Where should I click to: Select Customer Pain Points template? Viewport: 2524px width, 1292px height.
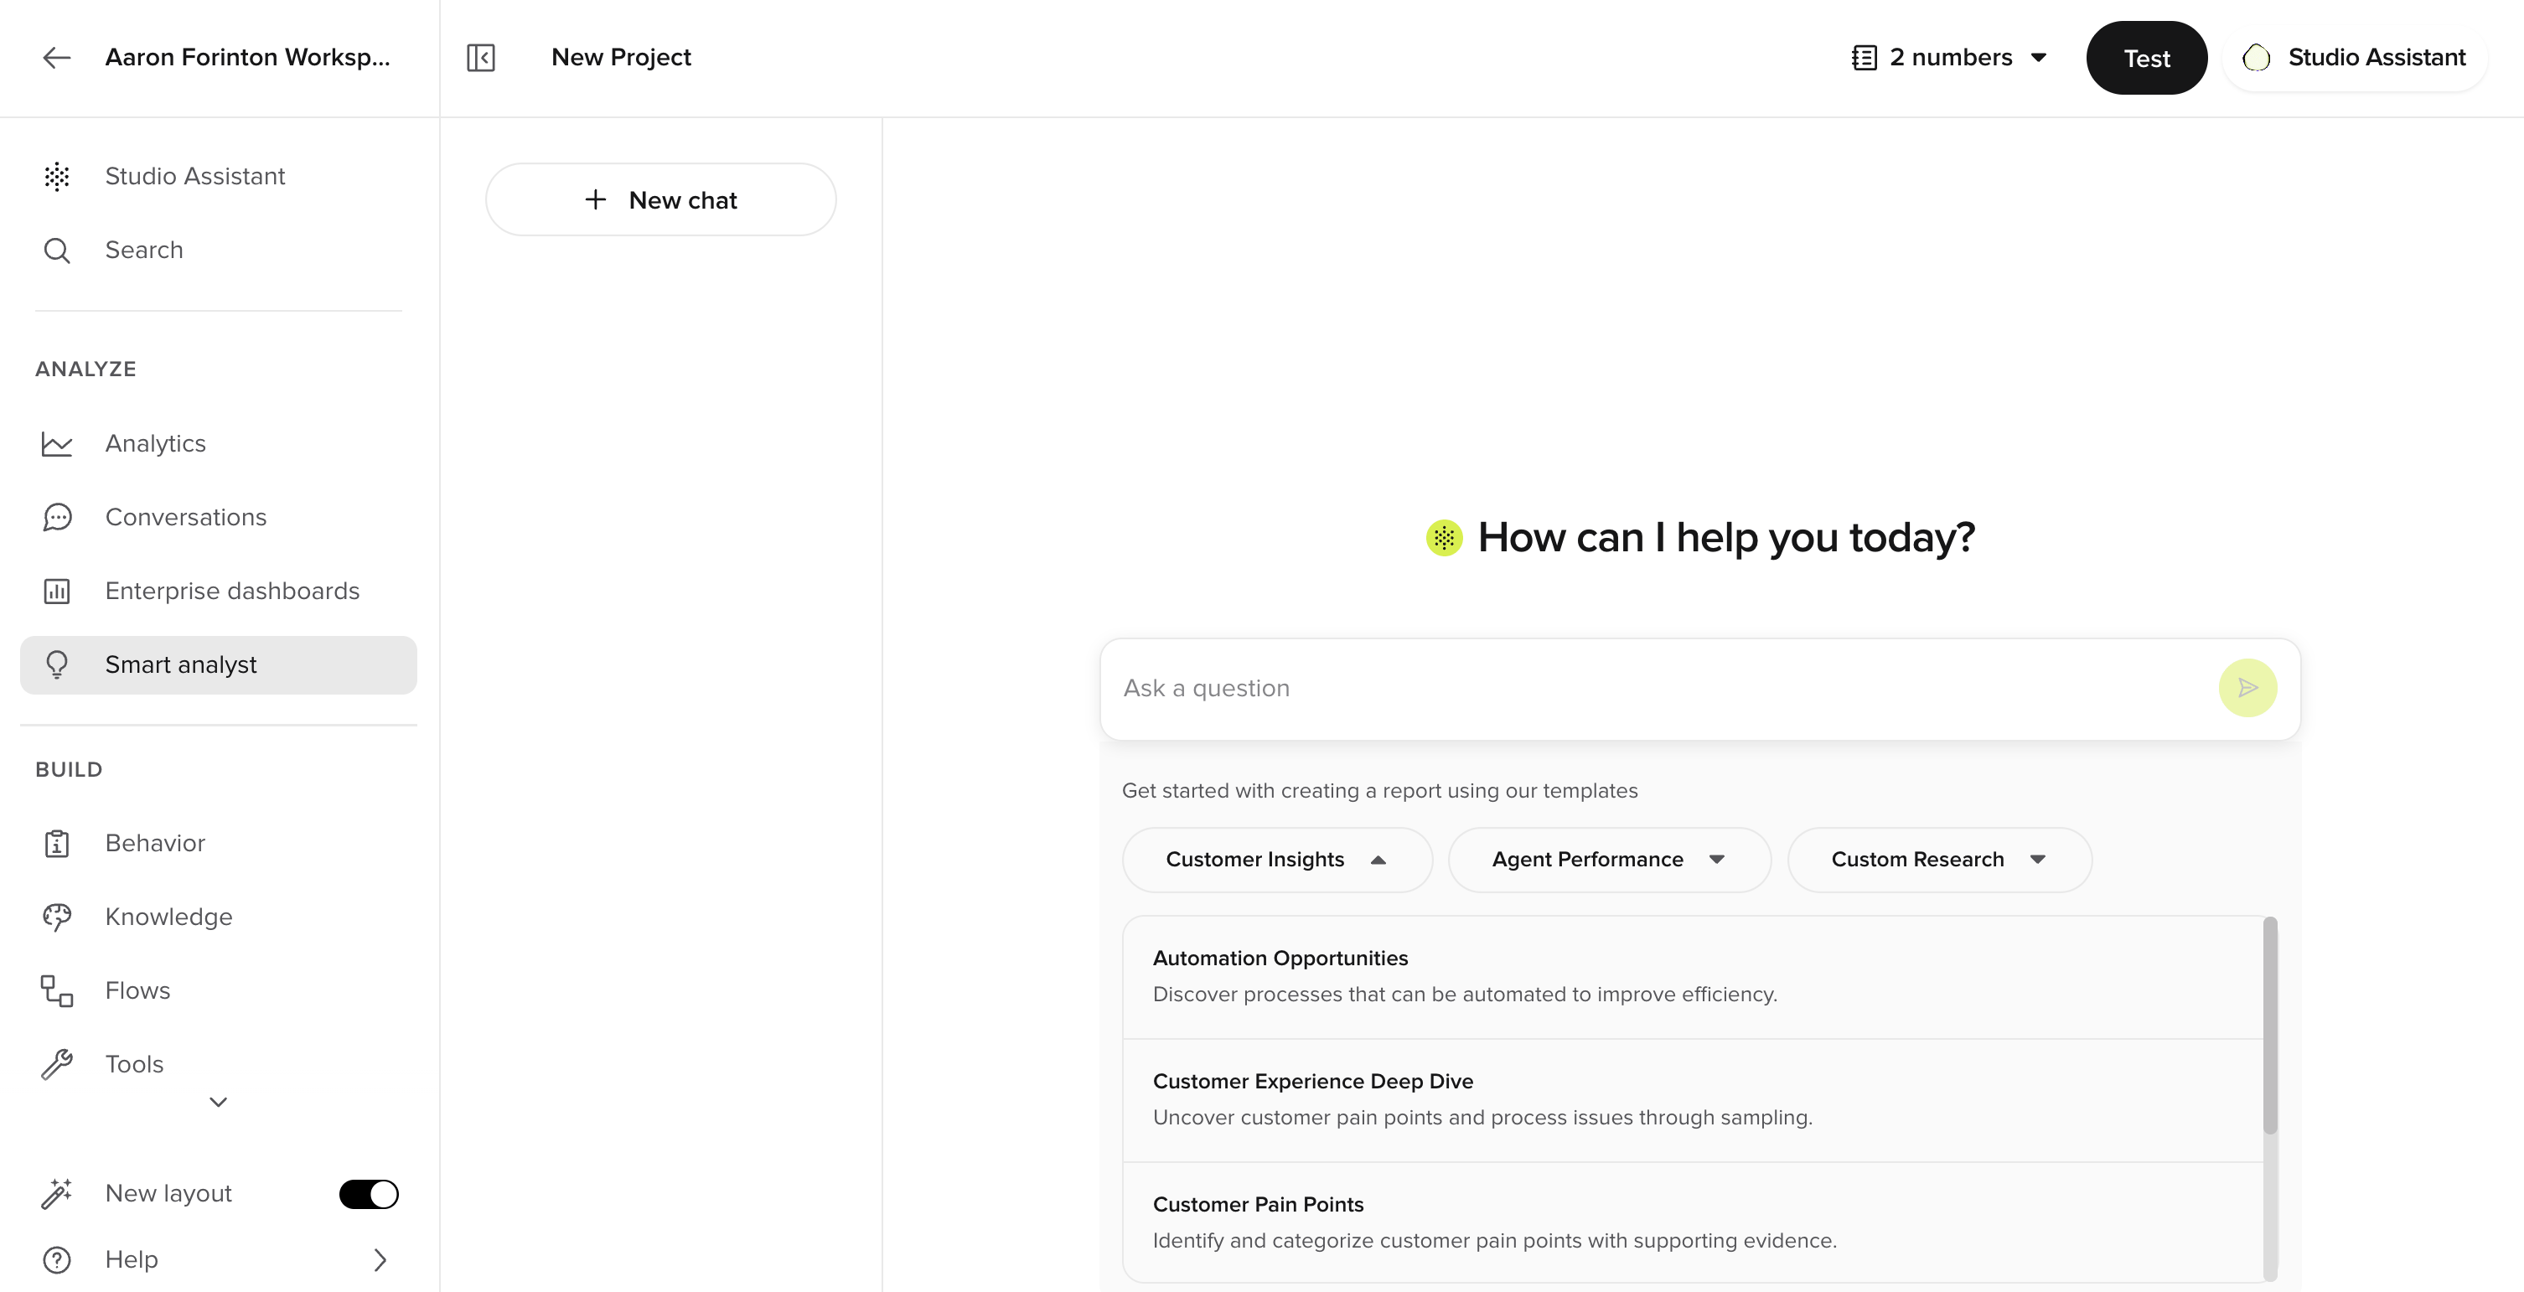coord(1693,1222)
